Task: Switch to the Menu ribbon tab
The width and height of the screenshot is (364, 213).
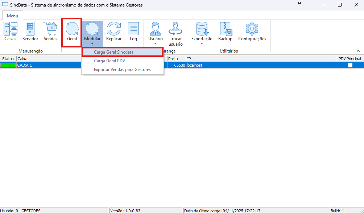Action: pyautogui.click(x=12, y=16)
